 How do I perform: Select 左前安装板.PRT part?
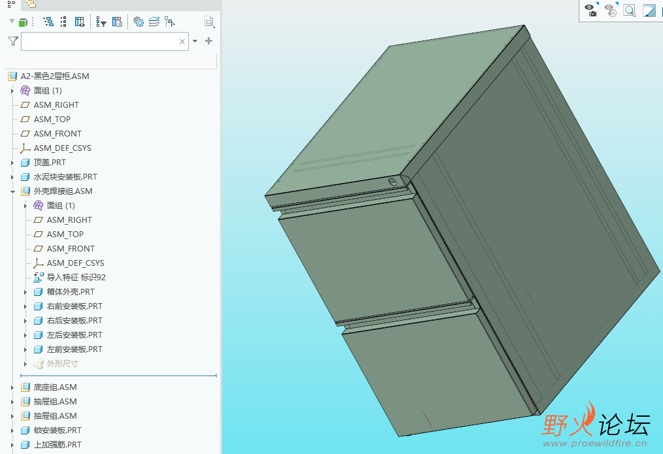coord(74,349)
